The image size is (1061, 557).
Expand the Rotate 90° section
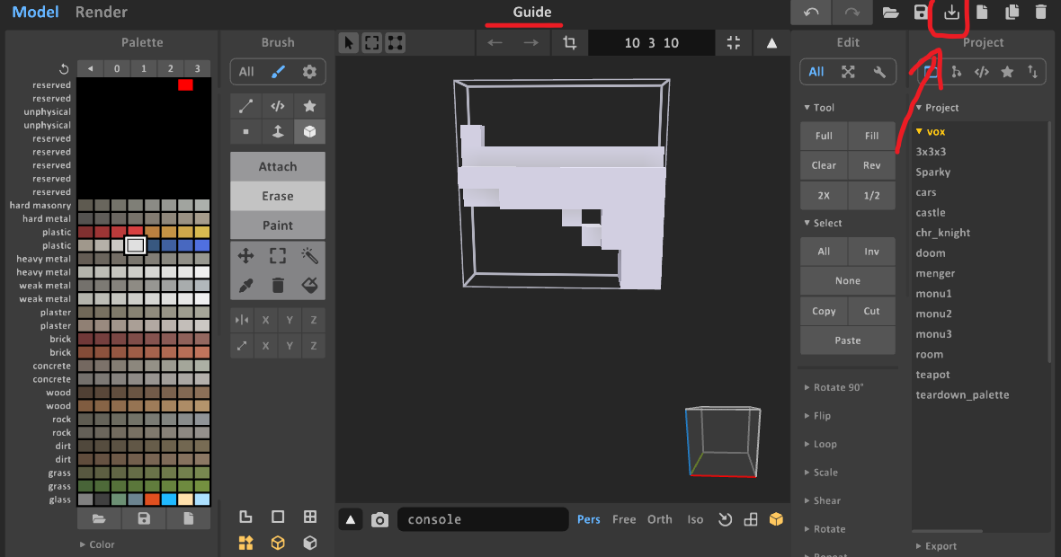coord(834,387)
